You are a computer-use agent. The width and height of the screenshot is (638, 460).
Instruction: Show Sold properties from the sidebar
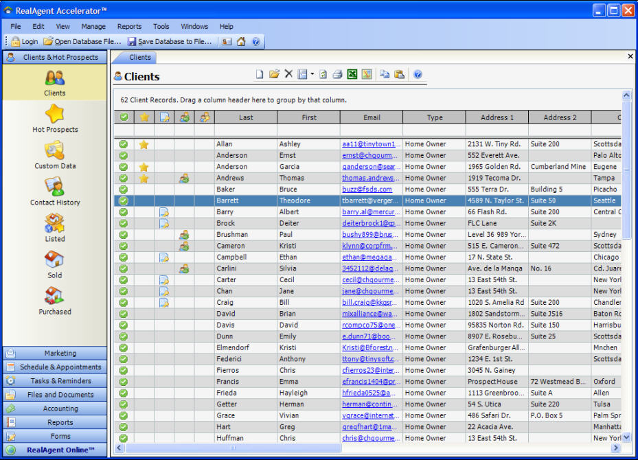[x=54, y=265]
